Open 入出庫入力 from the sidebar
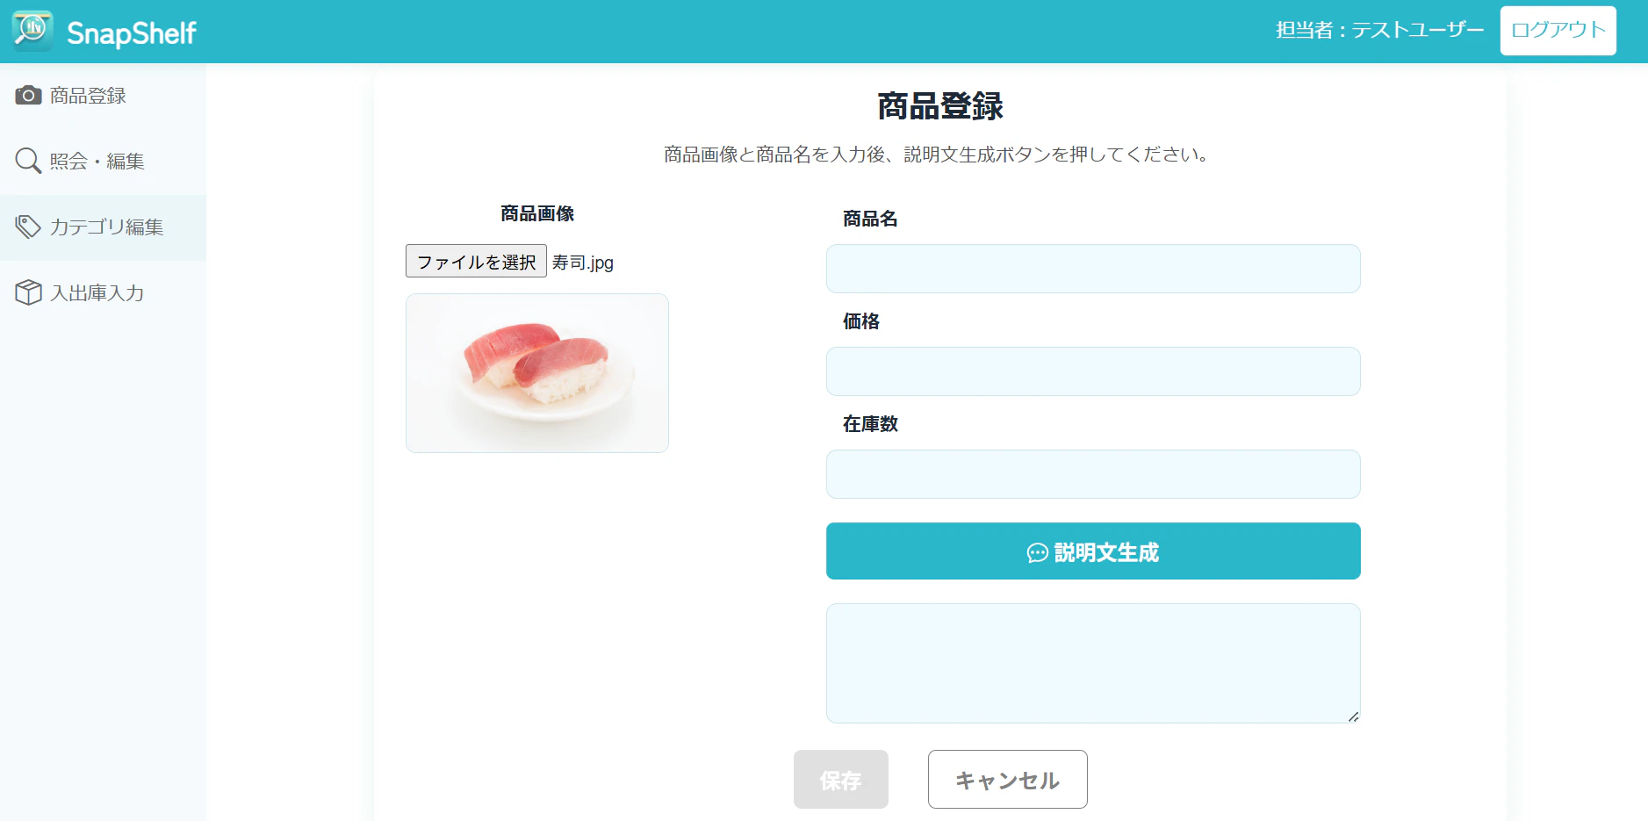1648x821 pixels. (103, 293)
